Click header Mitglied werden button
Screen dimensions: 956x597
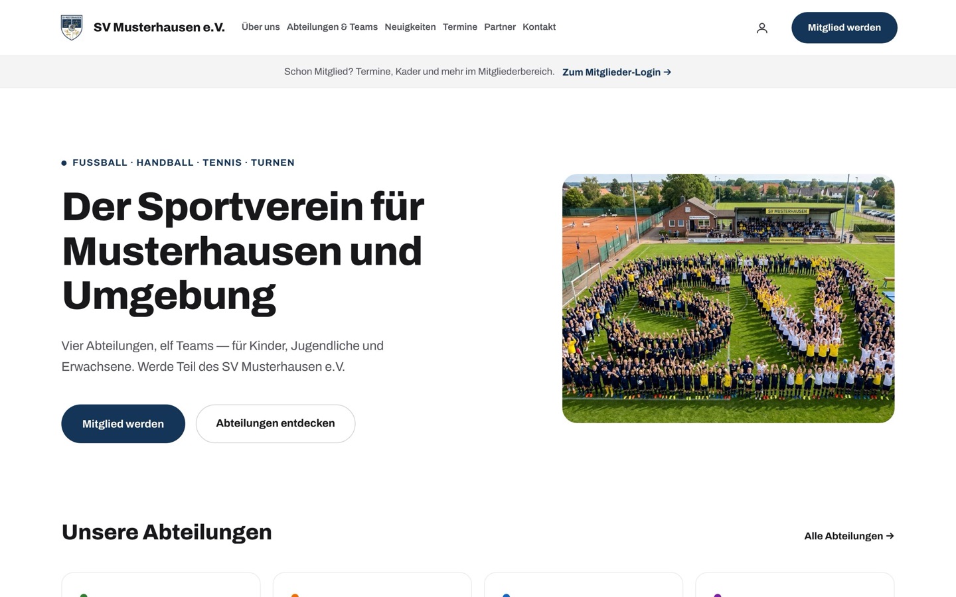click(844, 28)
